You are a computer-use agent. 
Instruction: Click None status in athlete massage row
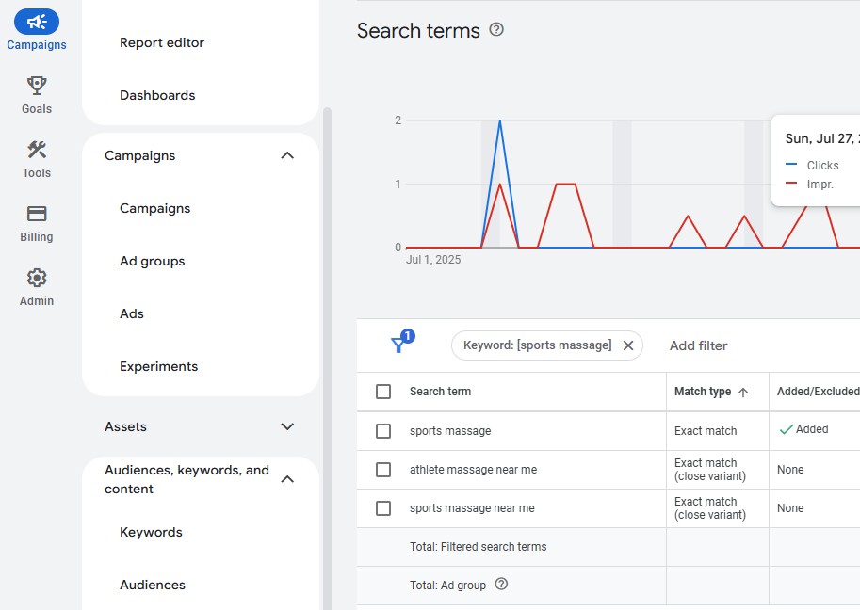pos(790,470)
